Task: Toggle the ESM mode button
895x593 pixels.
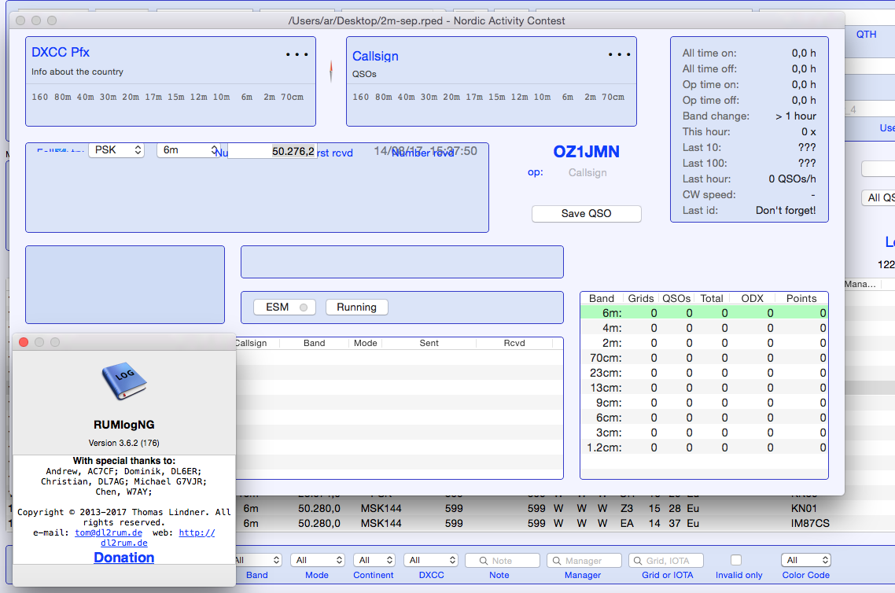Action: pos(285,308)
